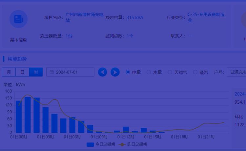Toggle 今日总能耗 legend series

(101, 144)
